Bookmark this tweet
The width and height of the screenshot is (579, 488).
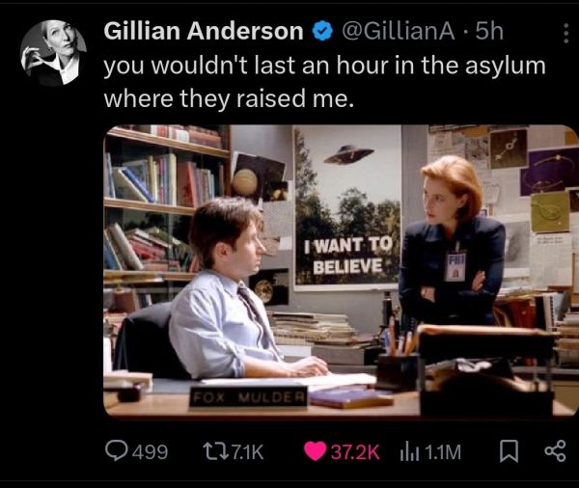pyautogui.click(x=509, y=451)
